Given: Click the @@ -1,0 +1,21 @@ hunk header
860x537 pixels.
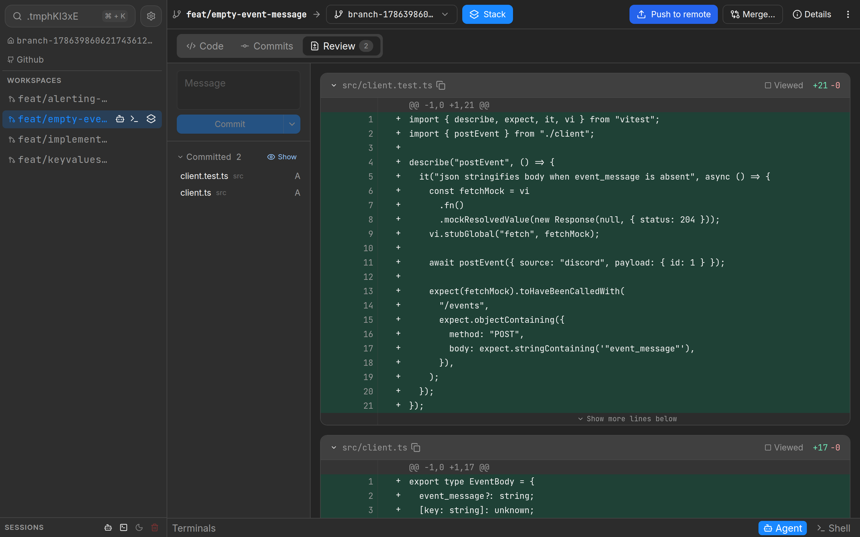Looking at the screenshot, I should click(x=449, y=105).
